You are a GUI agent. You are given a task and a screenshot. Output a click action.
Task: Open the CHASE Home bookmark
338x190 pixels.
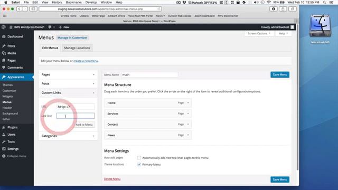pos(69,16)
